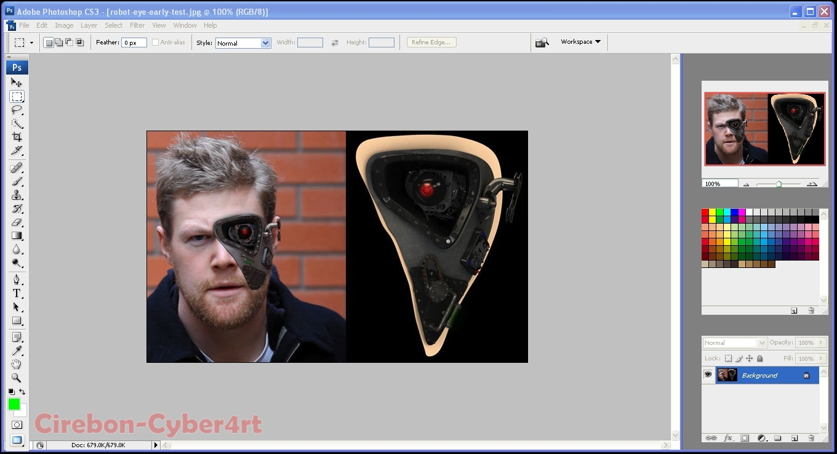Select the Crop tool
Image resolution: width=837 pixels, height=454 pixels.
pos(17,137)
